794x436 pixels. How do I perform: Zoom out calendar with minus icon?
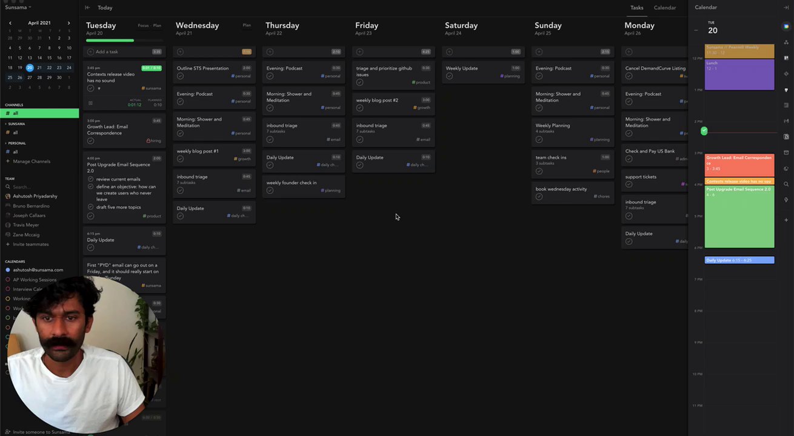696,30
